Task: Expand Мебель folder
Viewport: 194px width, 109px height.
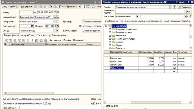Action: tap(110, 42)
